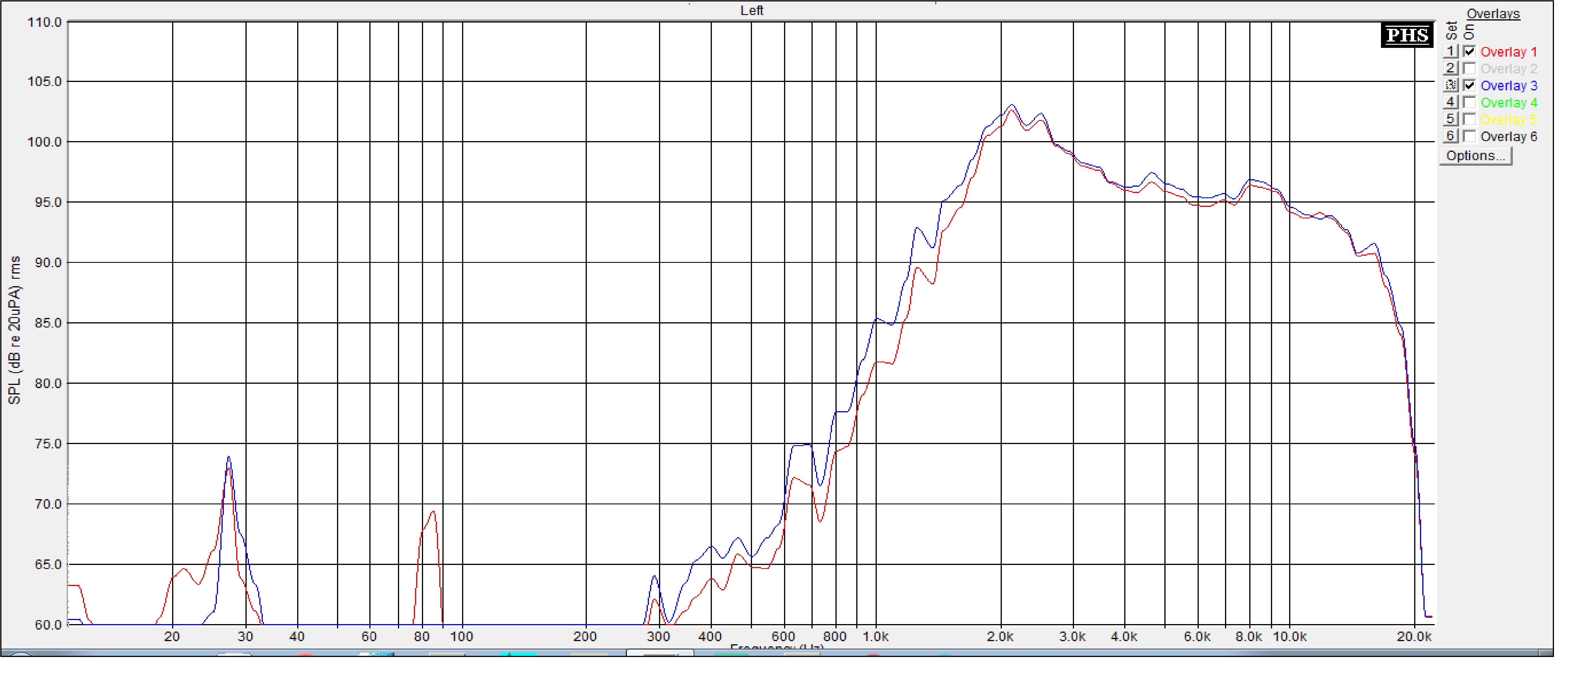Viewport: 1571px width, 674px height.
Task: Click the "3.0k" frequency axis tick label
Action: pos(1072,636)
